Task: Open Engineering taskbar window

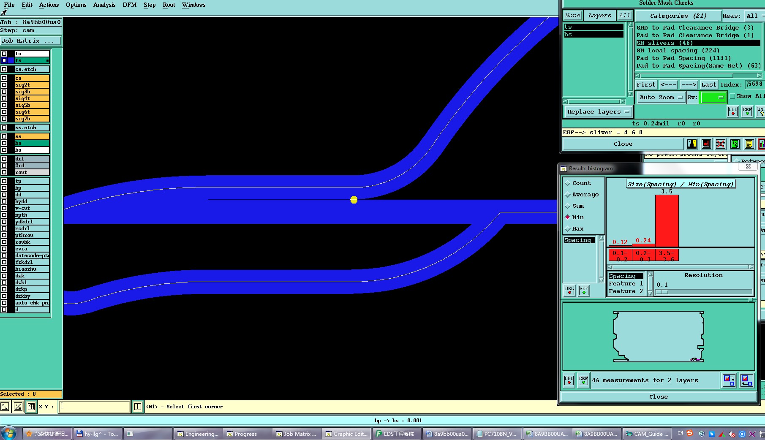Action: point(198,434)
